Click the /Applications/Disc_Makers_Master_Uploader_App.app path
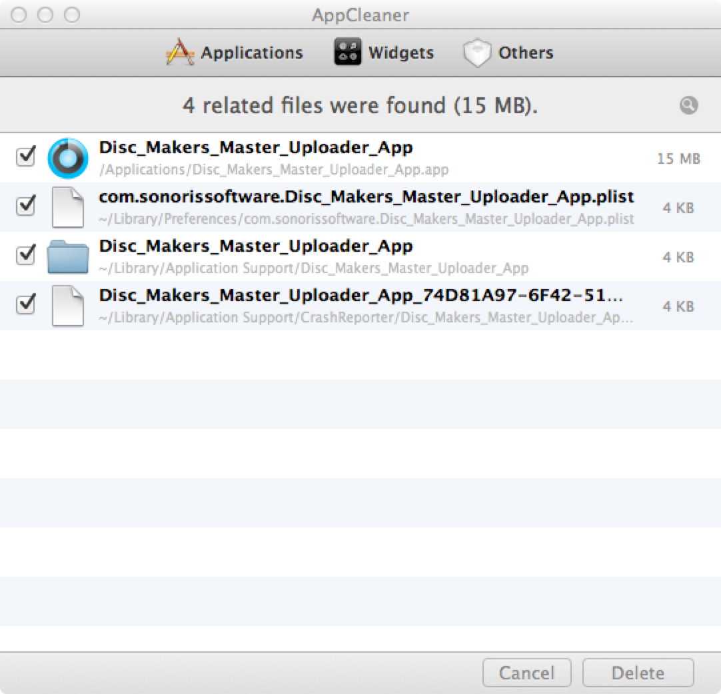The height and width of the screenshot is (694, 721). 274,170
